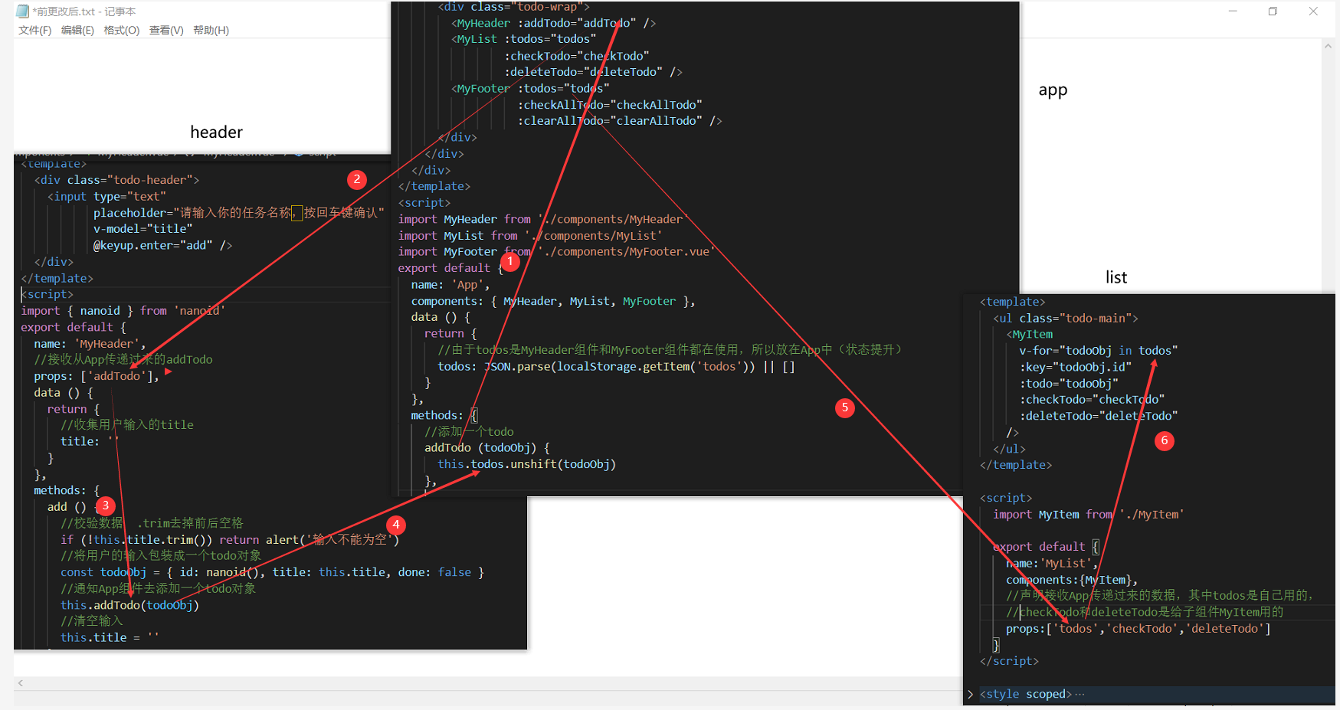This screenshot has height=710, width=1340.
Task: Click the MyList :todos="todos" tag line
Action: 523,39
